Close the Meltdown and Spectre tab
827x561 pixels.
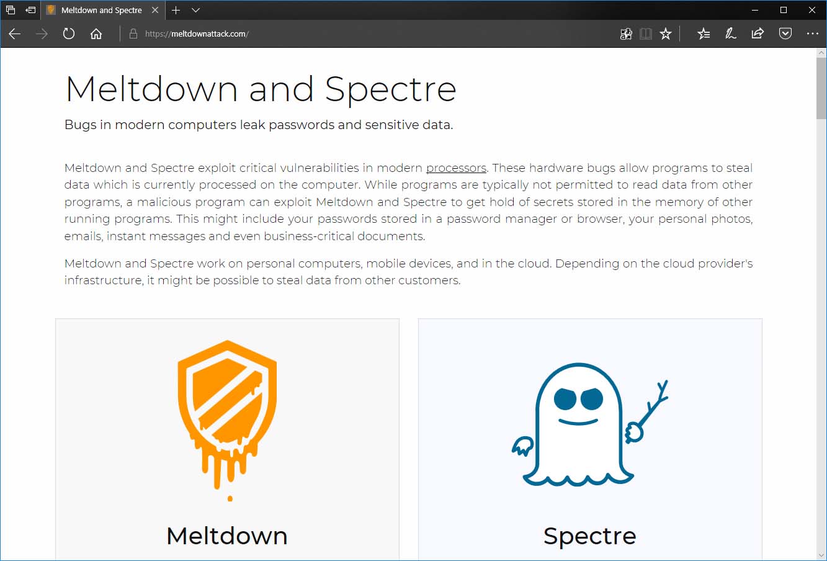point(155,10)
